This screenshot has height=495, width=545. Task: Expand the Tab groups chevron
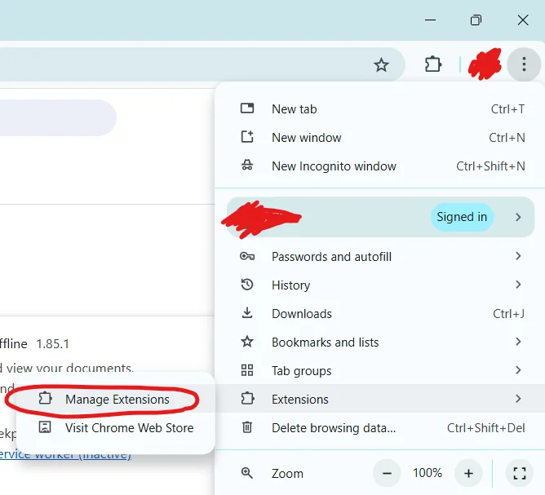518,370
